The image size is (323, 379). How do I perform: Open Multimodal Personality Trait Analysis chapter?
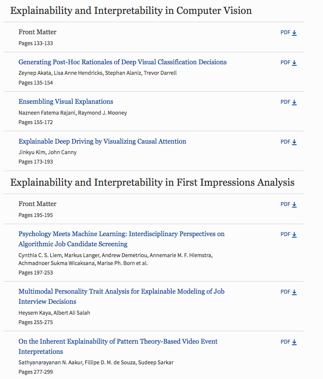pos(122,296)
